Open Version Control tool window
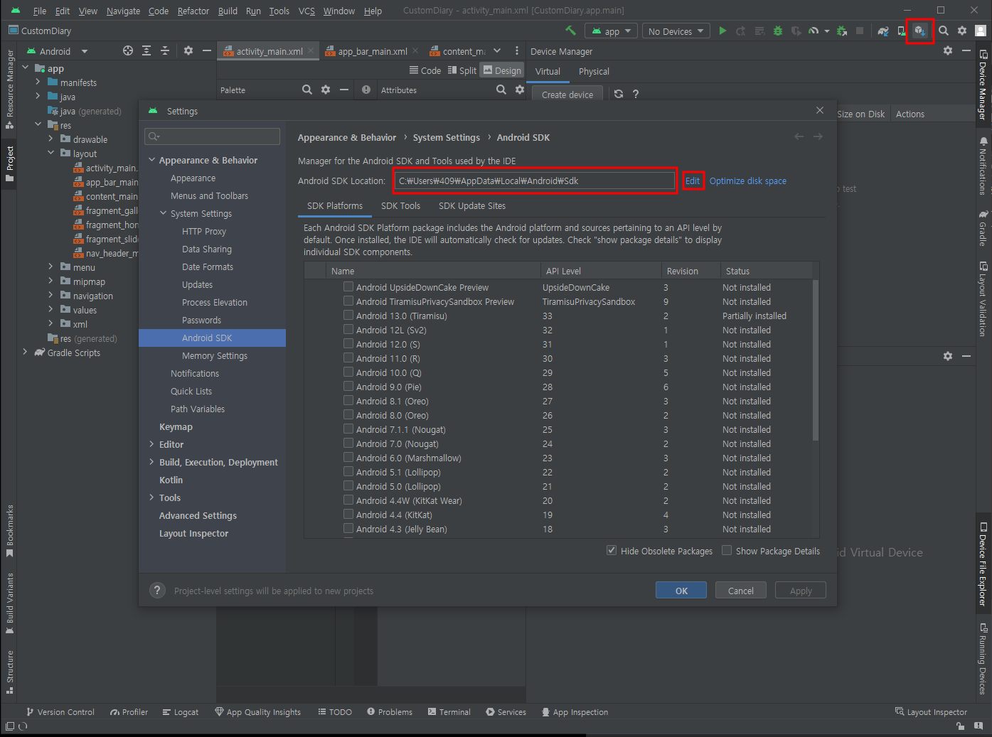This screenshot has height=737, width=992. point(60,712)
